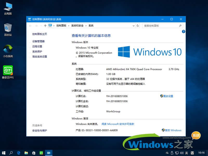
Task: Open Microsoft Edge from the taskbar
Action: [18, 153]
